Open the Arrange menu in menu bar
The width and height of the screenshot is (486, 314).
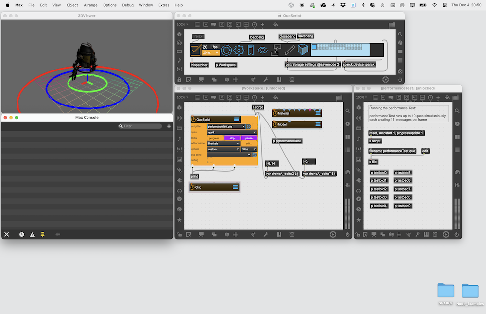tap(91, 5)
